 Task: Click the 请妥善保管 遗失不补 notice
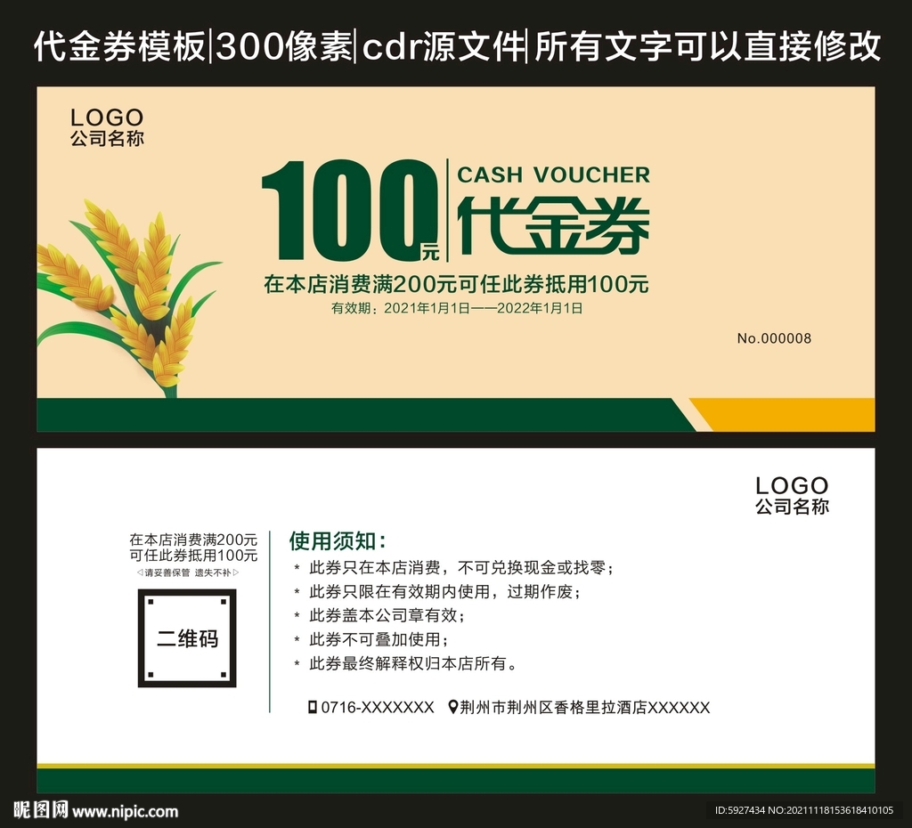tap(190, 574)
